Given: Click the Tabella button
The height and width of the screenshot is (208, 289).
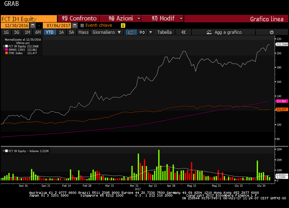Looking at the screenshot, I should coord(165,32).
